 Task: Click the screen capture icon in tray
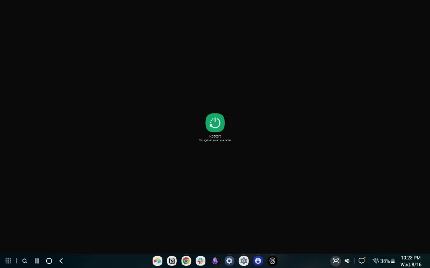click(336, 261)
